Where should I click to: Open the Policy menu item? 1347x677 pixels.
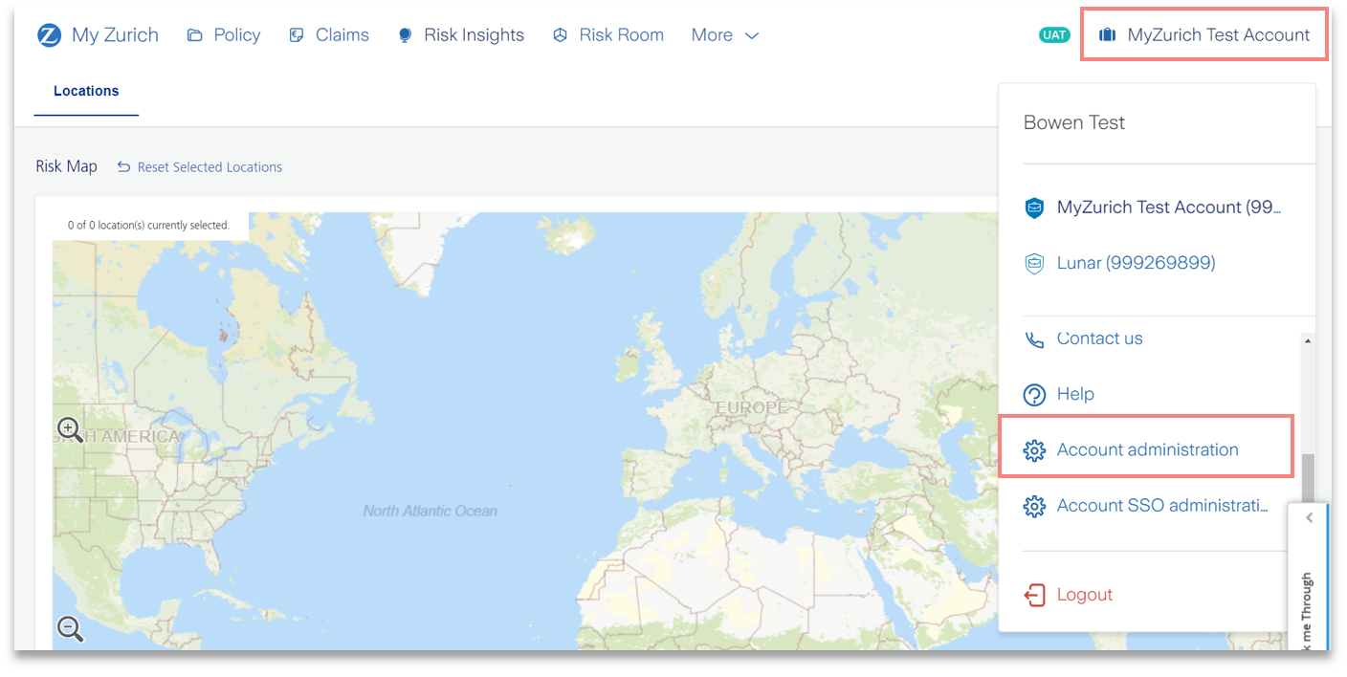(x=224, y=35)
